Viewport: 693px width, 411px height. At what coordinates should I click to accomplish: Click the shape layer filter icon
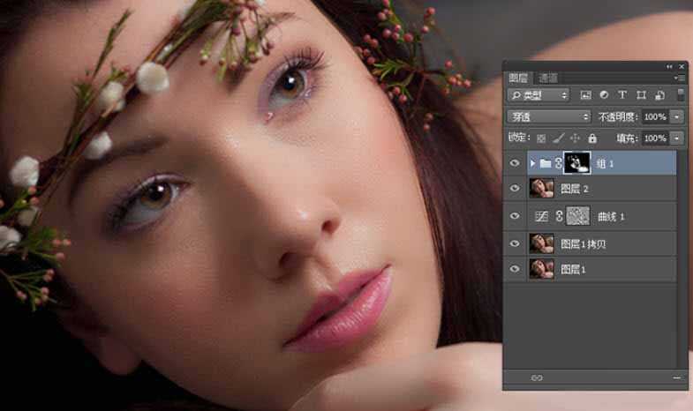[x=641, y=95]
